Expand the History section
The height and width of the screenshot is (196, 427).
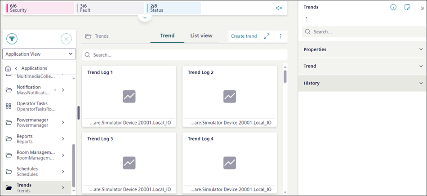point(362,83)
